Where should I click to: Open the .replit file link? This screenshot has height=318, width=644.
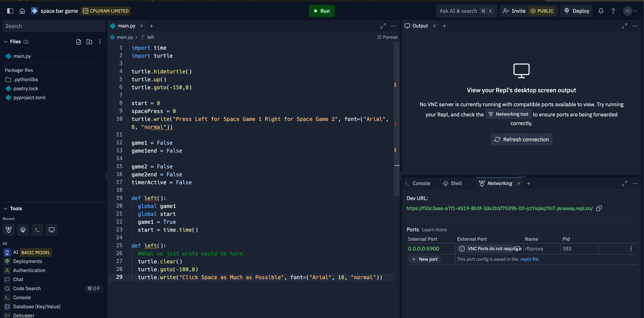[x=529, y=259]
